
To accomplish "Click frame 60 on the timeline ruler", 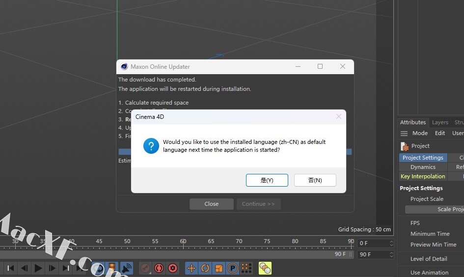I will (x=183, y=241).
